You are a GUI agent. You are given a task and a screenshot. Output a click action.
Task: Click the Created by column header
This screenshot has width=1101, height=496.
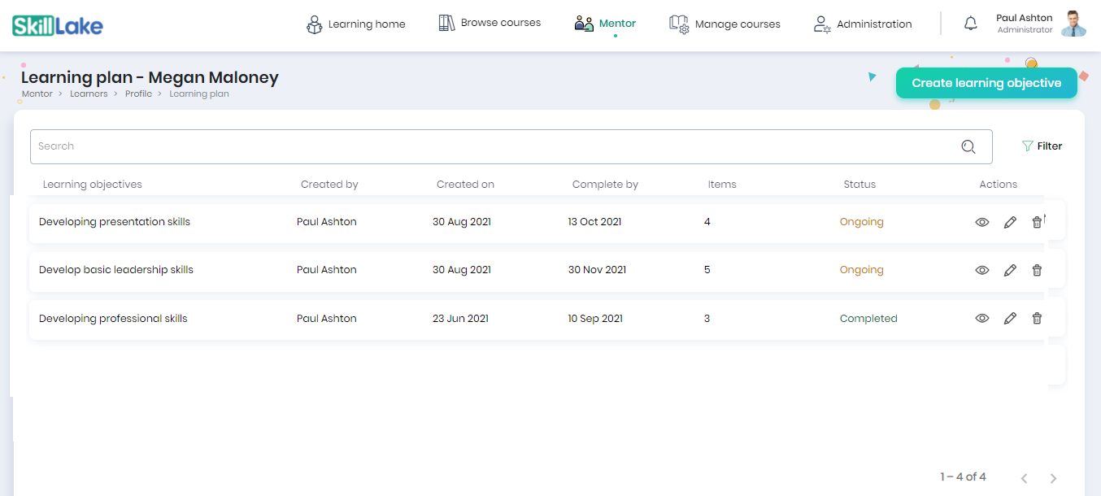click(329, 185)
